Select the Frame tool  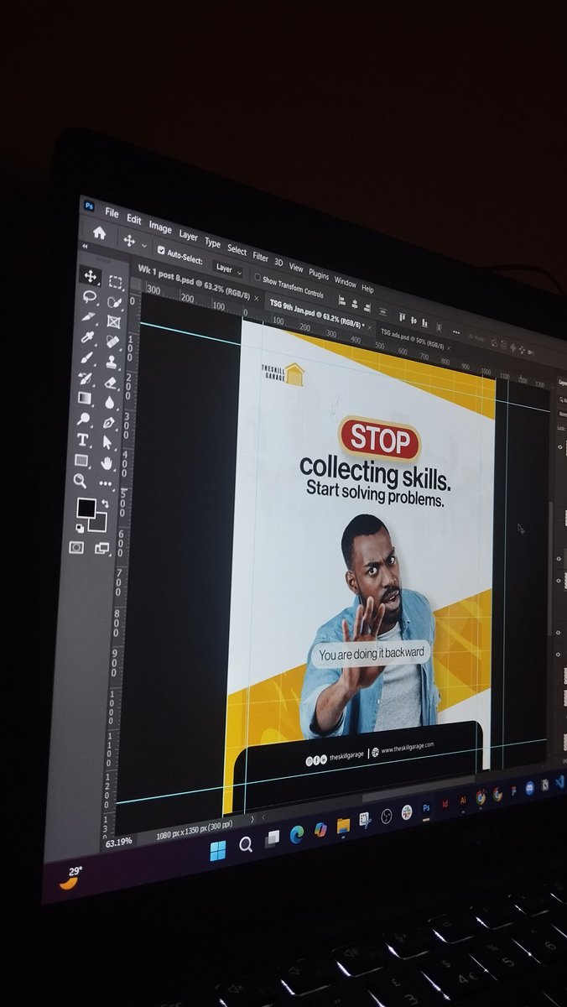pyautogui.click(x=113, y=322)
